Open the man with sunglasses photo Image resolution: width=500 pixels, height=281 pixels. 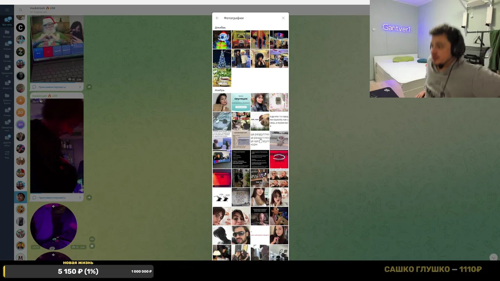point(241,235)
